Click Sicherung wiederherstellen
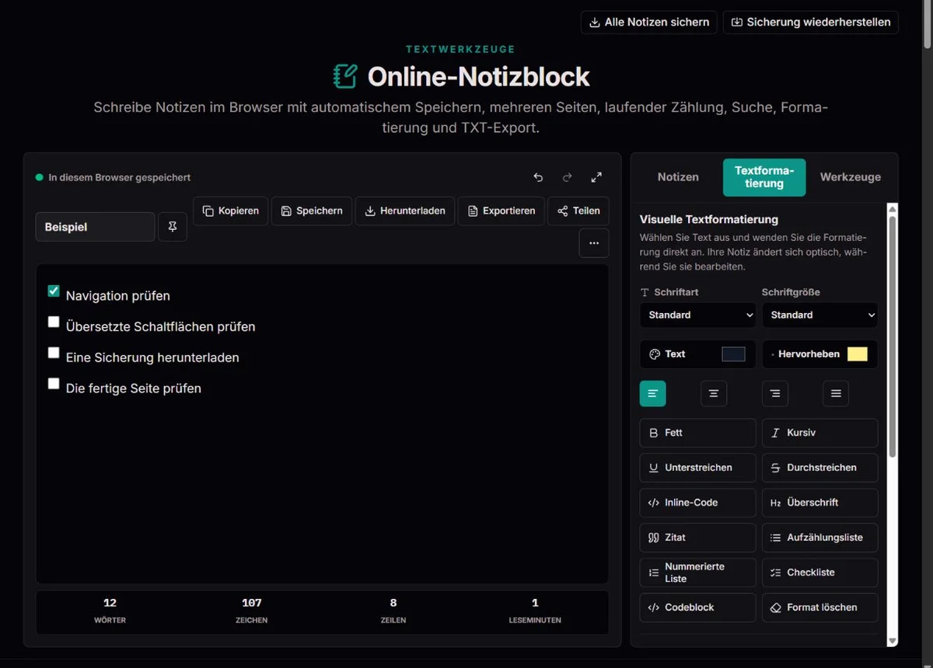Image resolution: width=933 pixels, height=668 pixels. click(x=811, y=22)
